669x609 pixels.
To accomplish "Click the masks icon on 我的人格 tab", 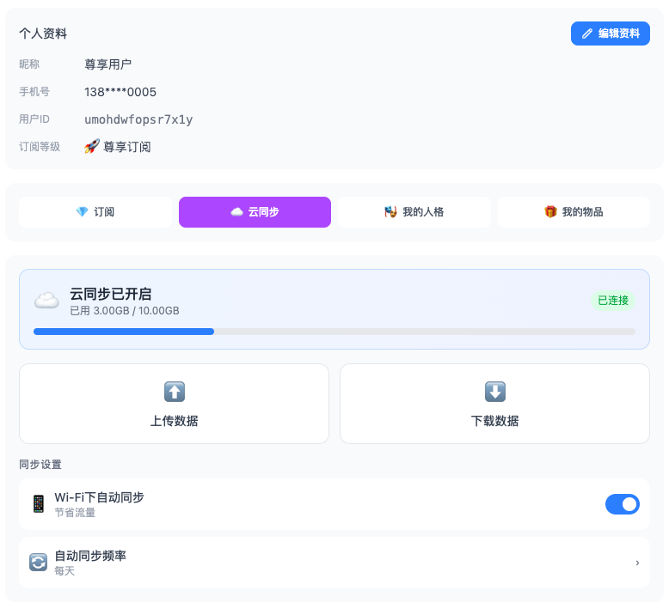I will pyautogui.click(x=390, y=211).
